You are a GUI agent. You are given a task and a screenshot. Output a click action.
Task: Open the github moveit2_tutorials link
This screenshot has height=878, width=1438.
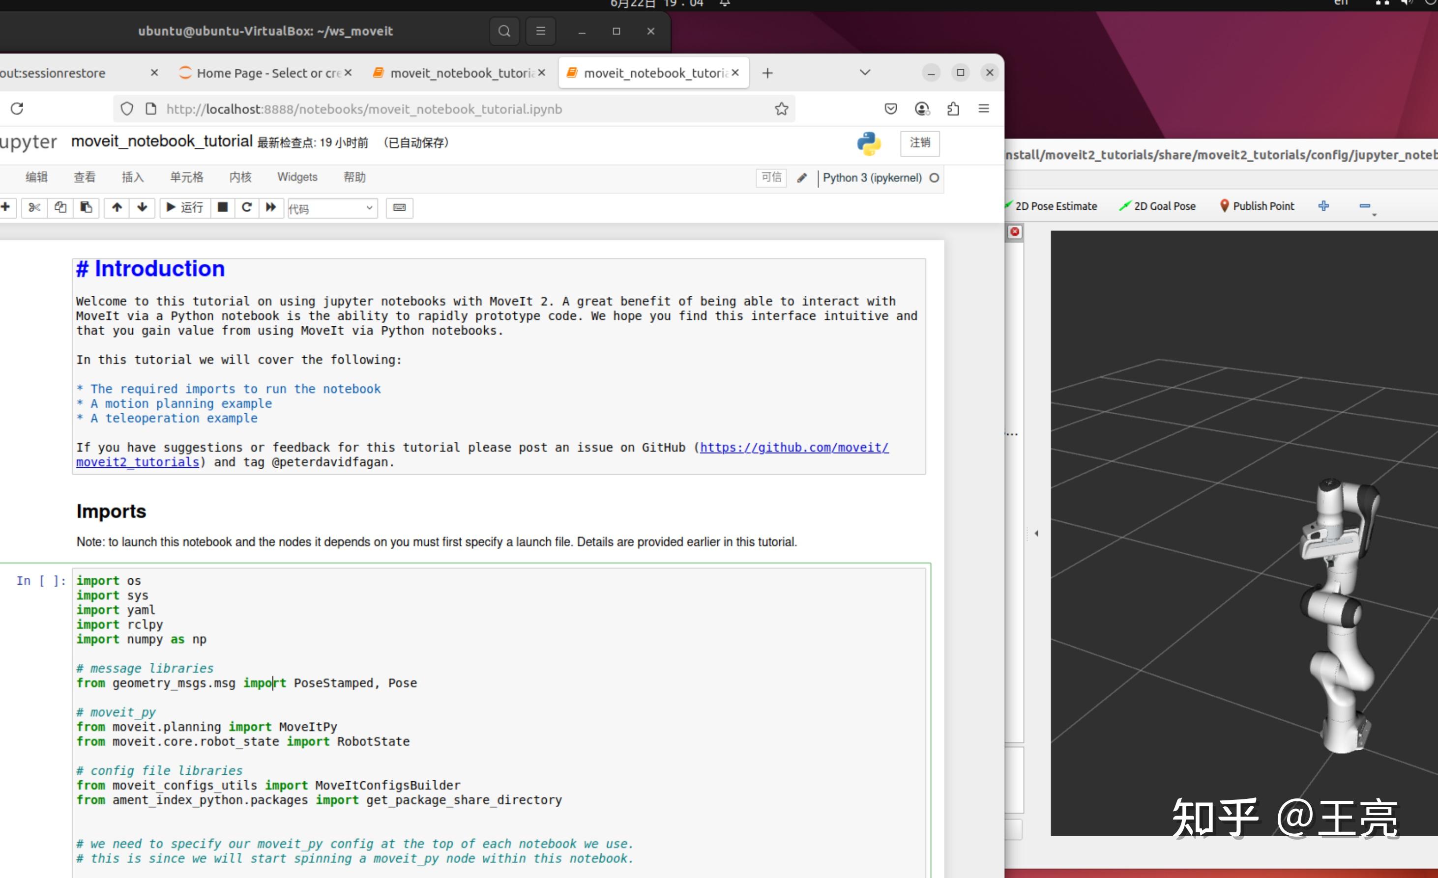click(793, 448)
